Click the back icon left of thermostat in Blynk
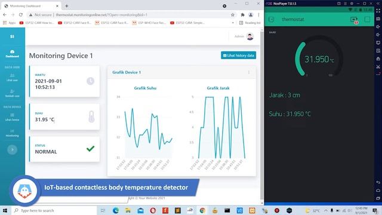Screen dimensions: 382x215 [x=271, y=19]
